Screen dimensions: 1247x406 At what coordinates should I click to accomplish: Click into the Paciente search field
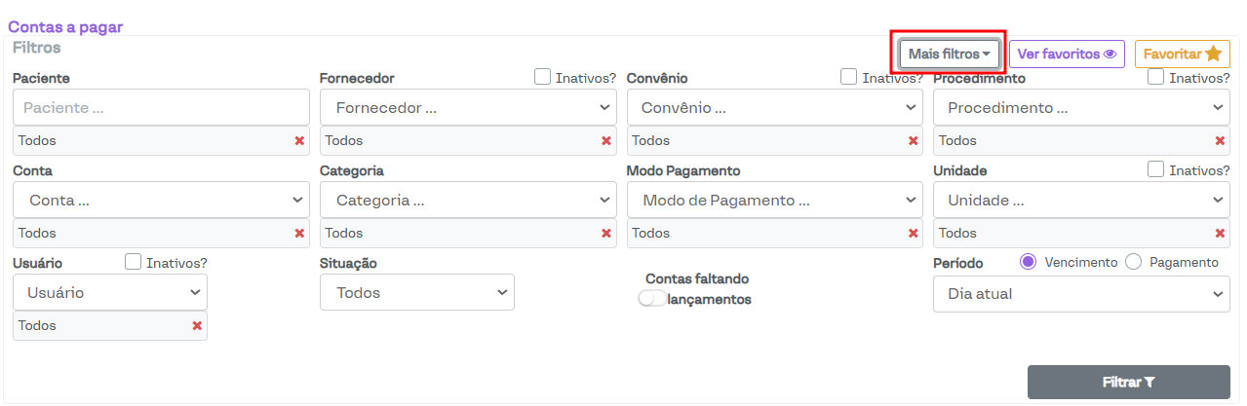tap(161, 107)
